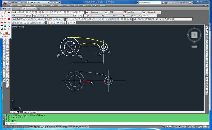Viewport: 212px width, 130px height.
Task: Toggle 线宽 lineweight display in status bar
Action: click(77, 127)
